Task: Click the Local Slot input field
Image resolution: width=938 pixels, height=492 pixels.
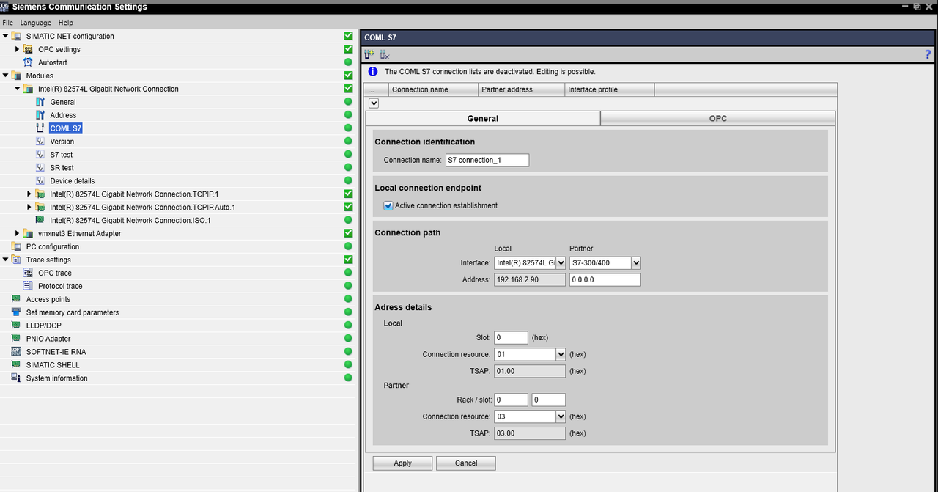Action: tap(511, 338)
